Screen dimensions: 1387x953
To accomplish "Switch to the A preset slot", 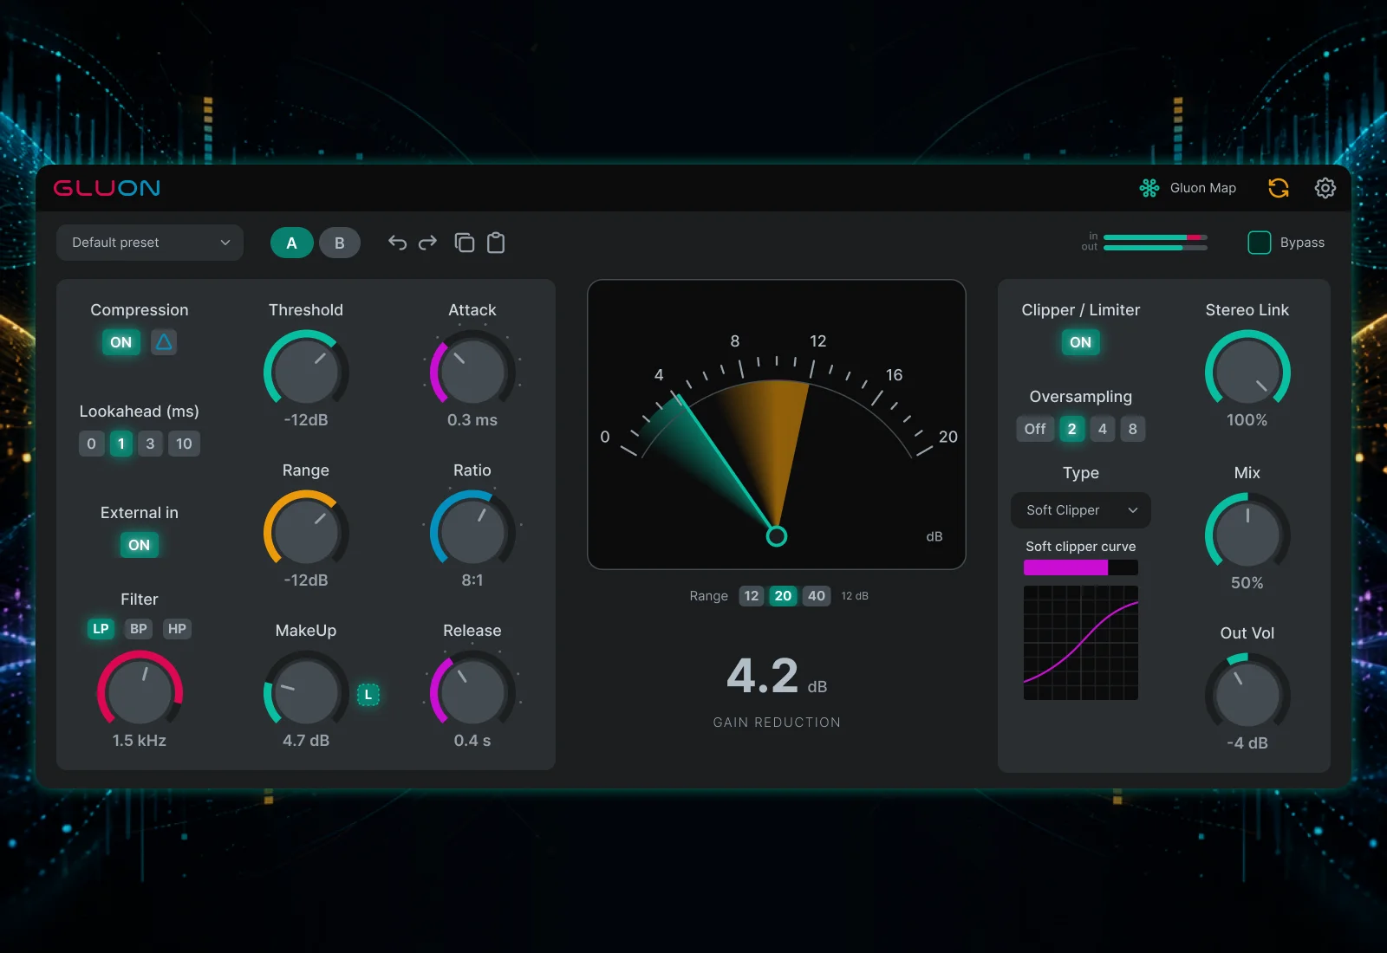I will (292, 243).
